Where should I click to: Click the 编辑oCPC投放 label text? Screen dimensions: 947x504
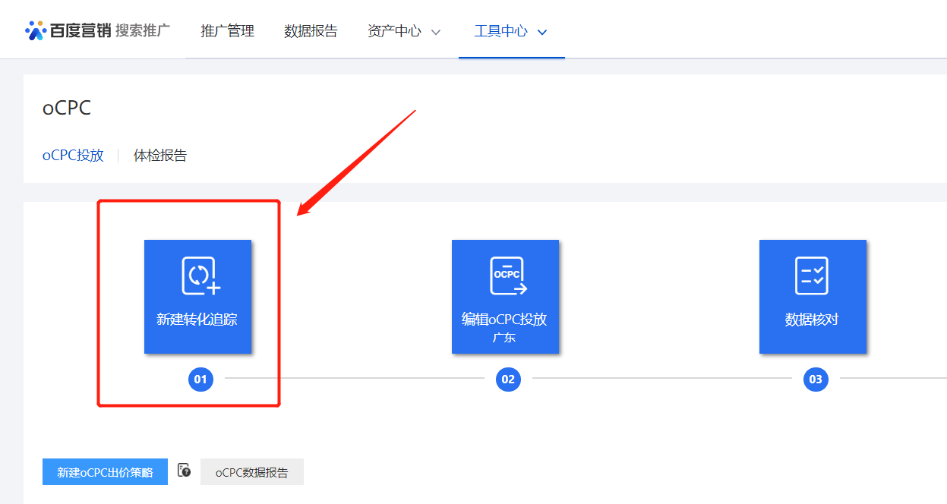point(504,320)
